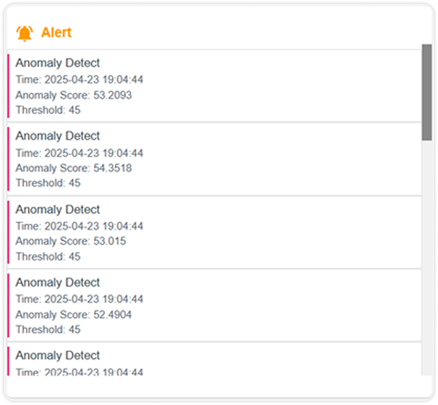Click the orange alert bell icon
Viewport: 438px width, 405px height.
[24, 33]
